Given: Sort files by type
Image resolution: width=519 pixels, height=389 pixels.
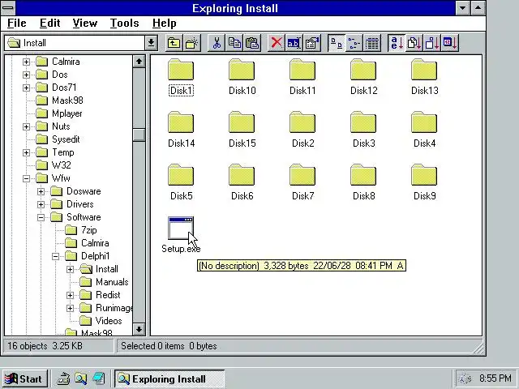Looking at the screenshot, I should click(x=414, y=43).
